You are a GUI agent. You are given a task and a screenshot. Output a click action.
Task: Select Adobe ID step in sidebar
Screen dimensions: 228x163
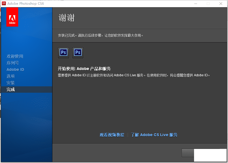[x=15, y=69]
